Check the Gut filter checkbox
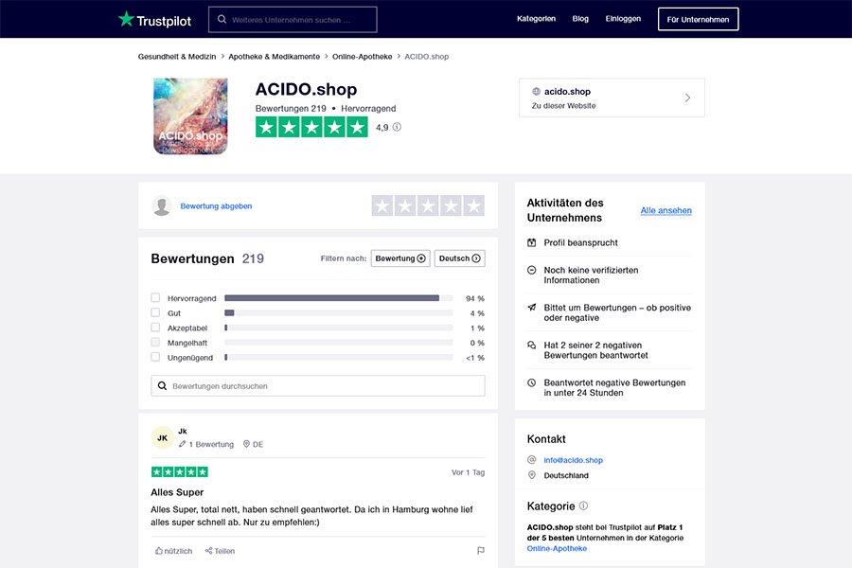Screen dimensions: 852x568 (x=155, y=312)
